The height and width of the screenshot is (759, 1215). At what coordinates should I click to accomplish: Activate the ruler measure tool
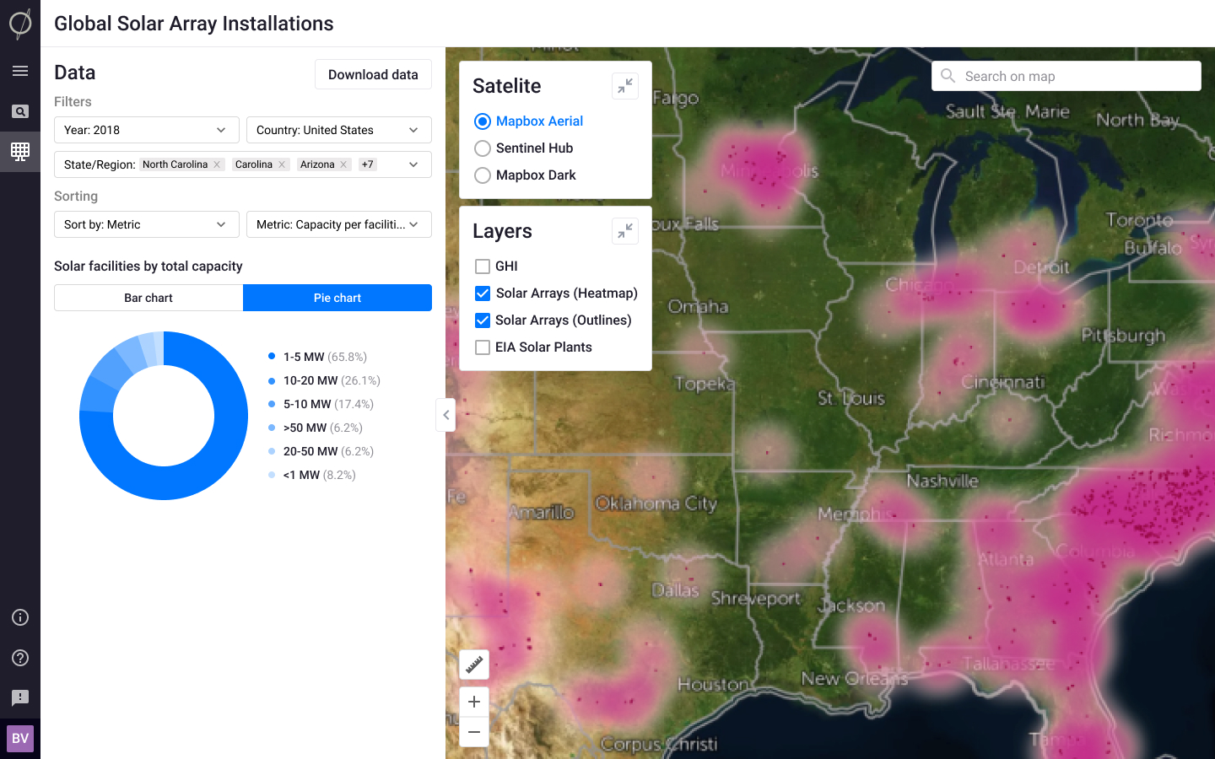click(474, 665)
